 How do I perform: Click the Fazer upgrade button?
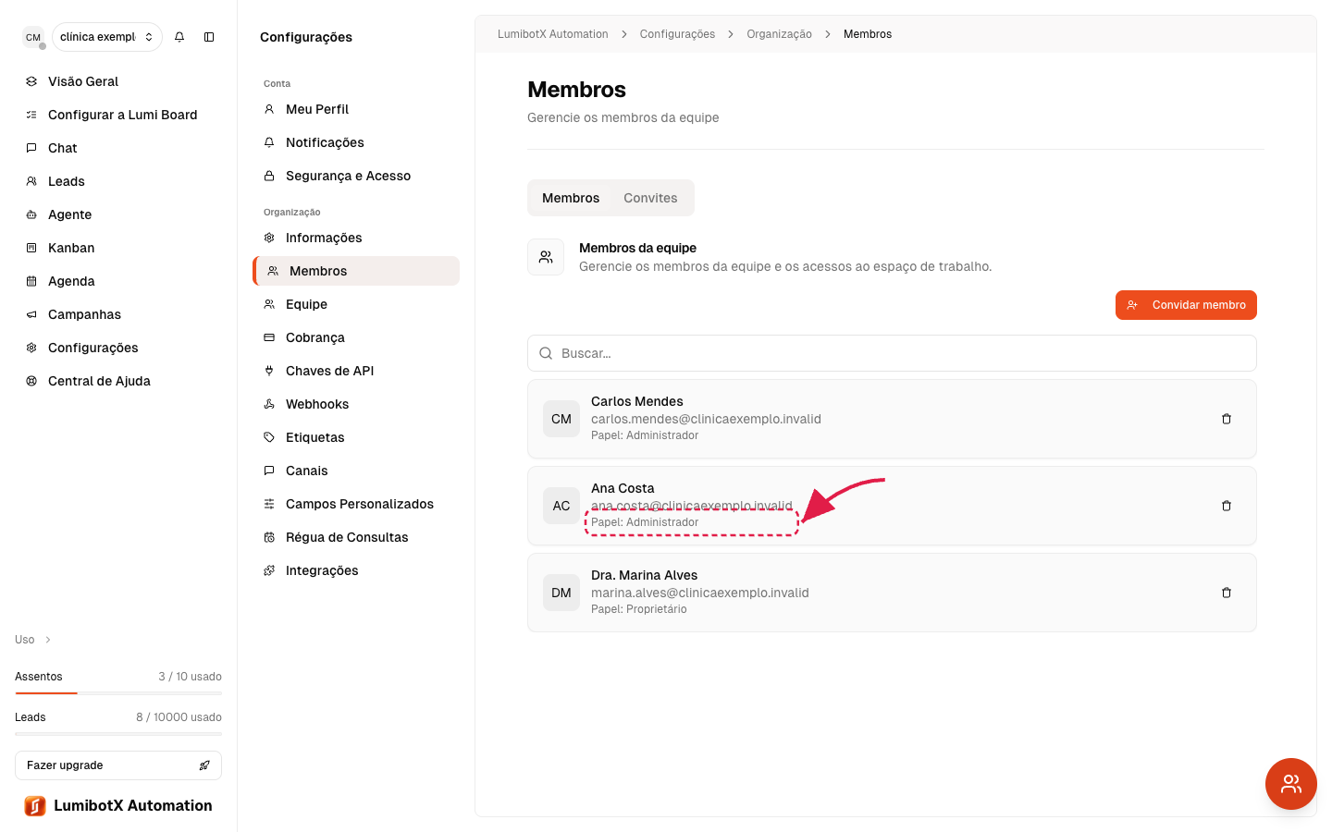pyautogui.click(x=118, y=765)
